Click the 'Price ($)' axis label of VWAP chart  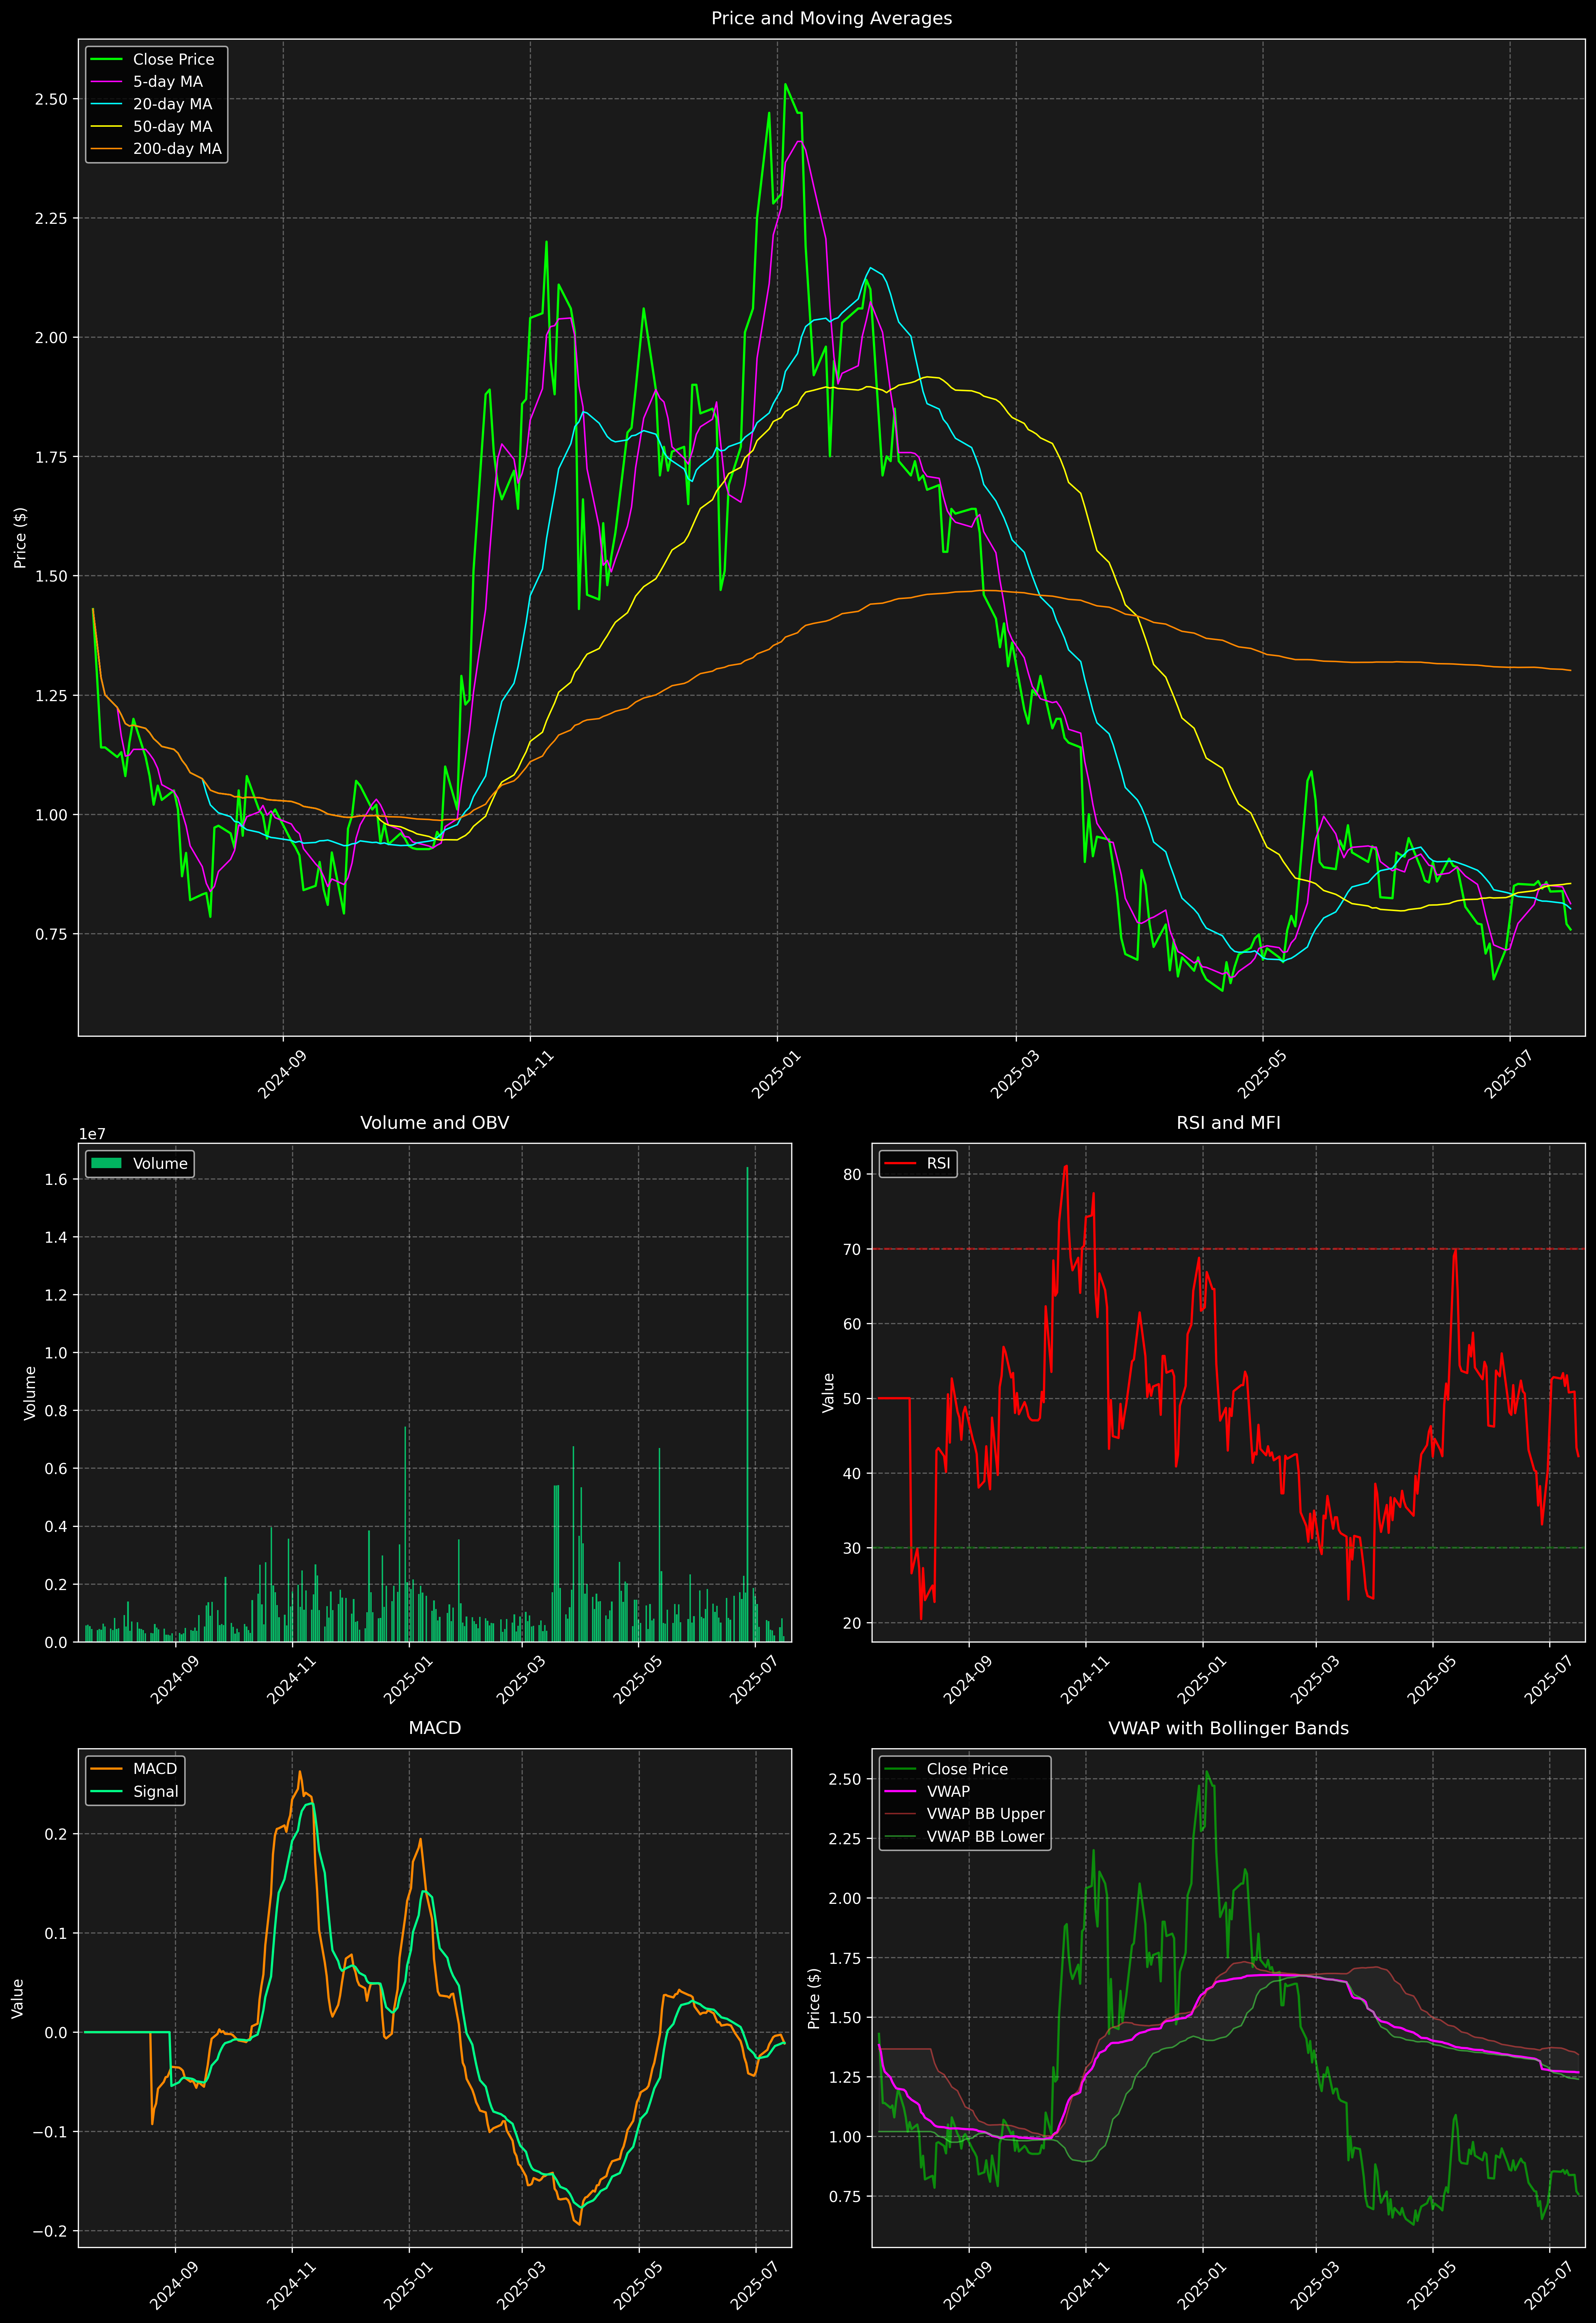pos(814,1998)
